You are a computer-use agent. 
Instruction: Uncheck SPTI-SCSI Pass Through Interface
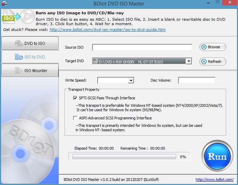click(75, 98)
